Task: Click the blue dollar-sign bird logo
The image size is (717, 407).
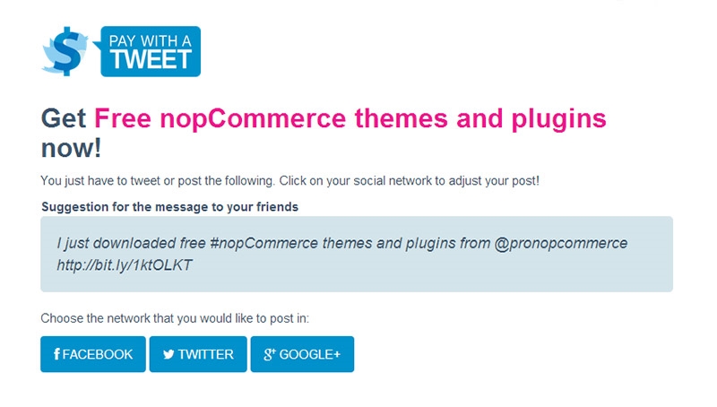Action: click(x=65, y=51)
